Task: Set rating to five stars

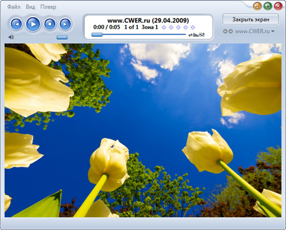Action: [x=193, y=28]
